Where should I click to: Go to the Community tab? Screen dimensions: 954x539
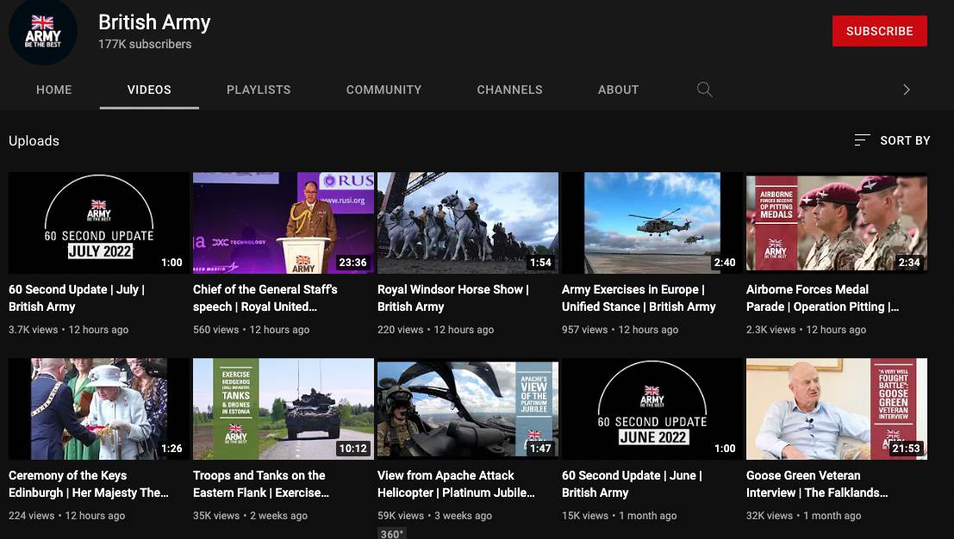tap(383, 90)
